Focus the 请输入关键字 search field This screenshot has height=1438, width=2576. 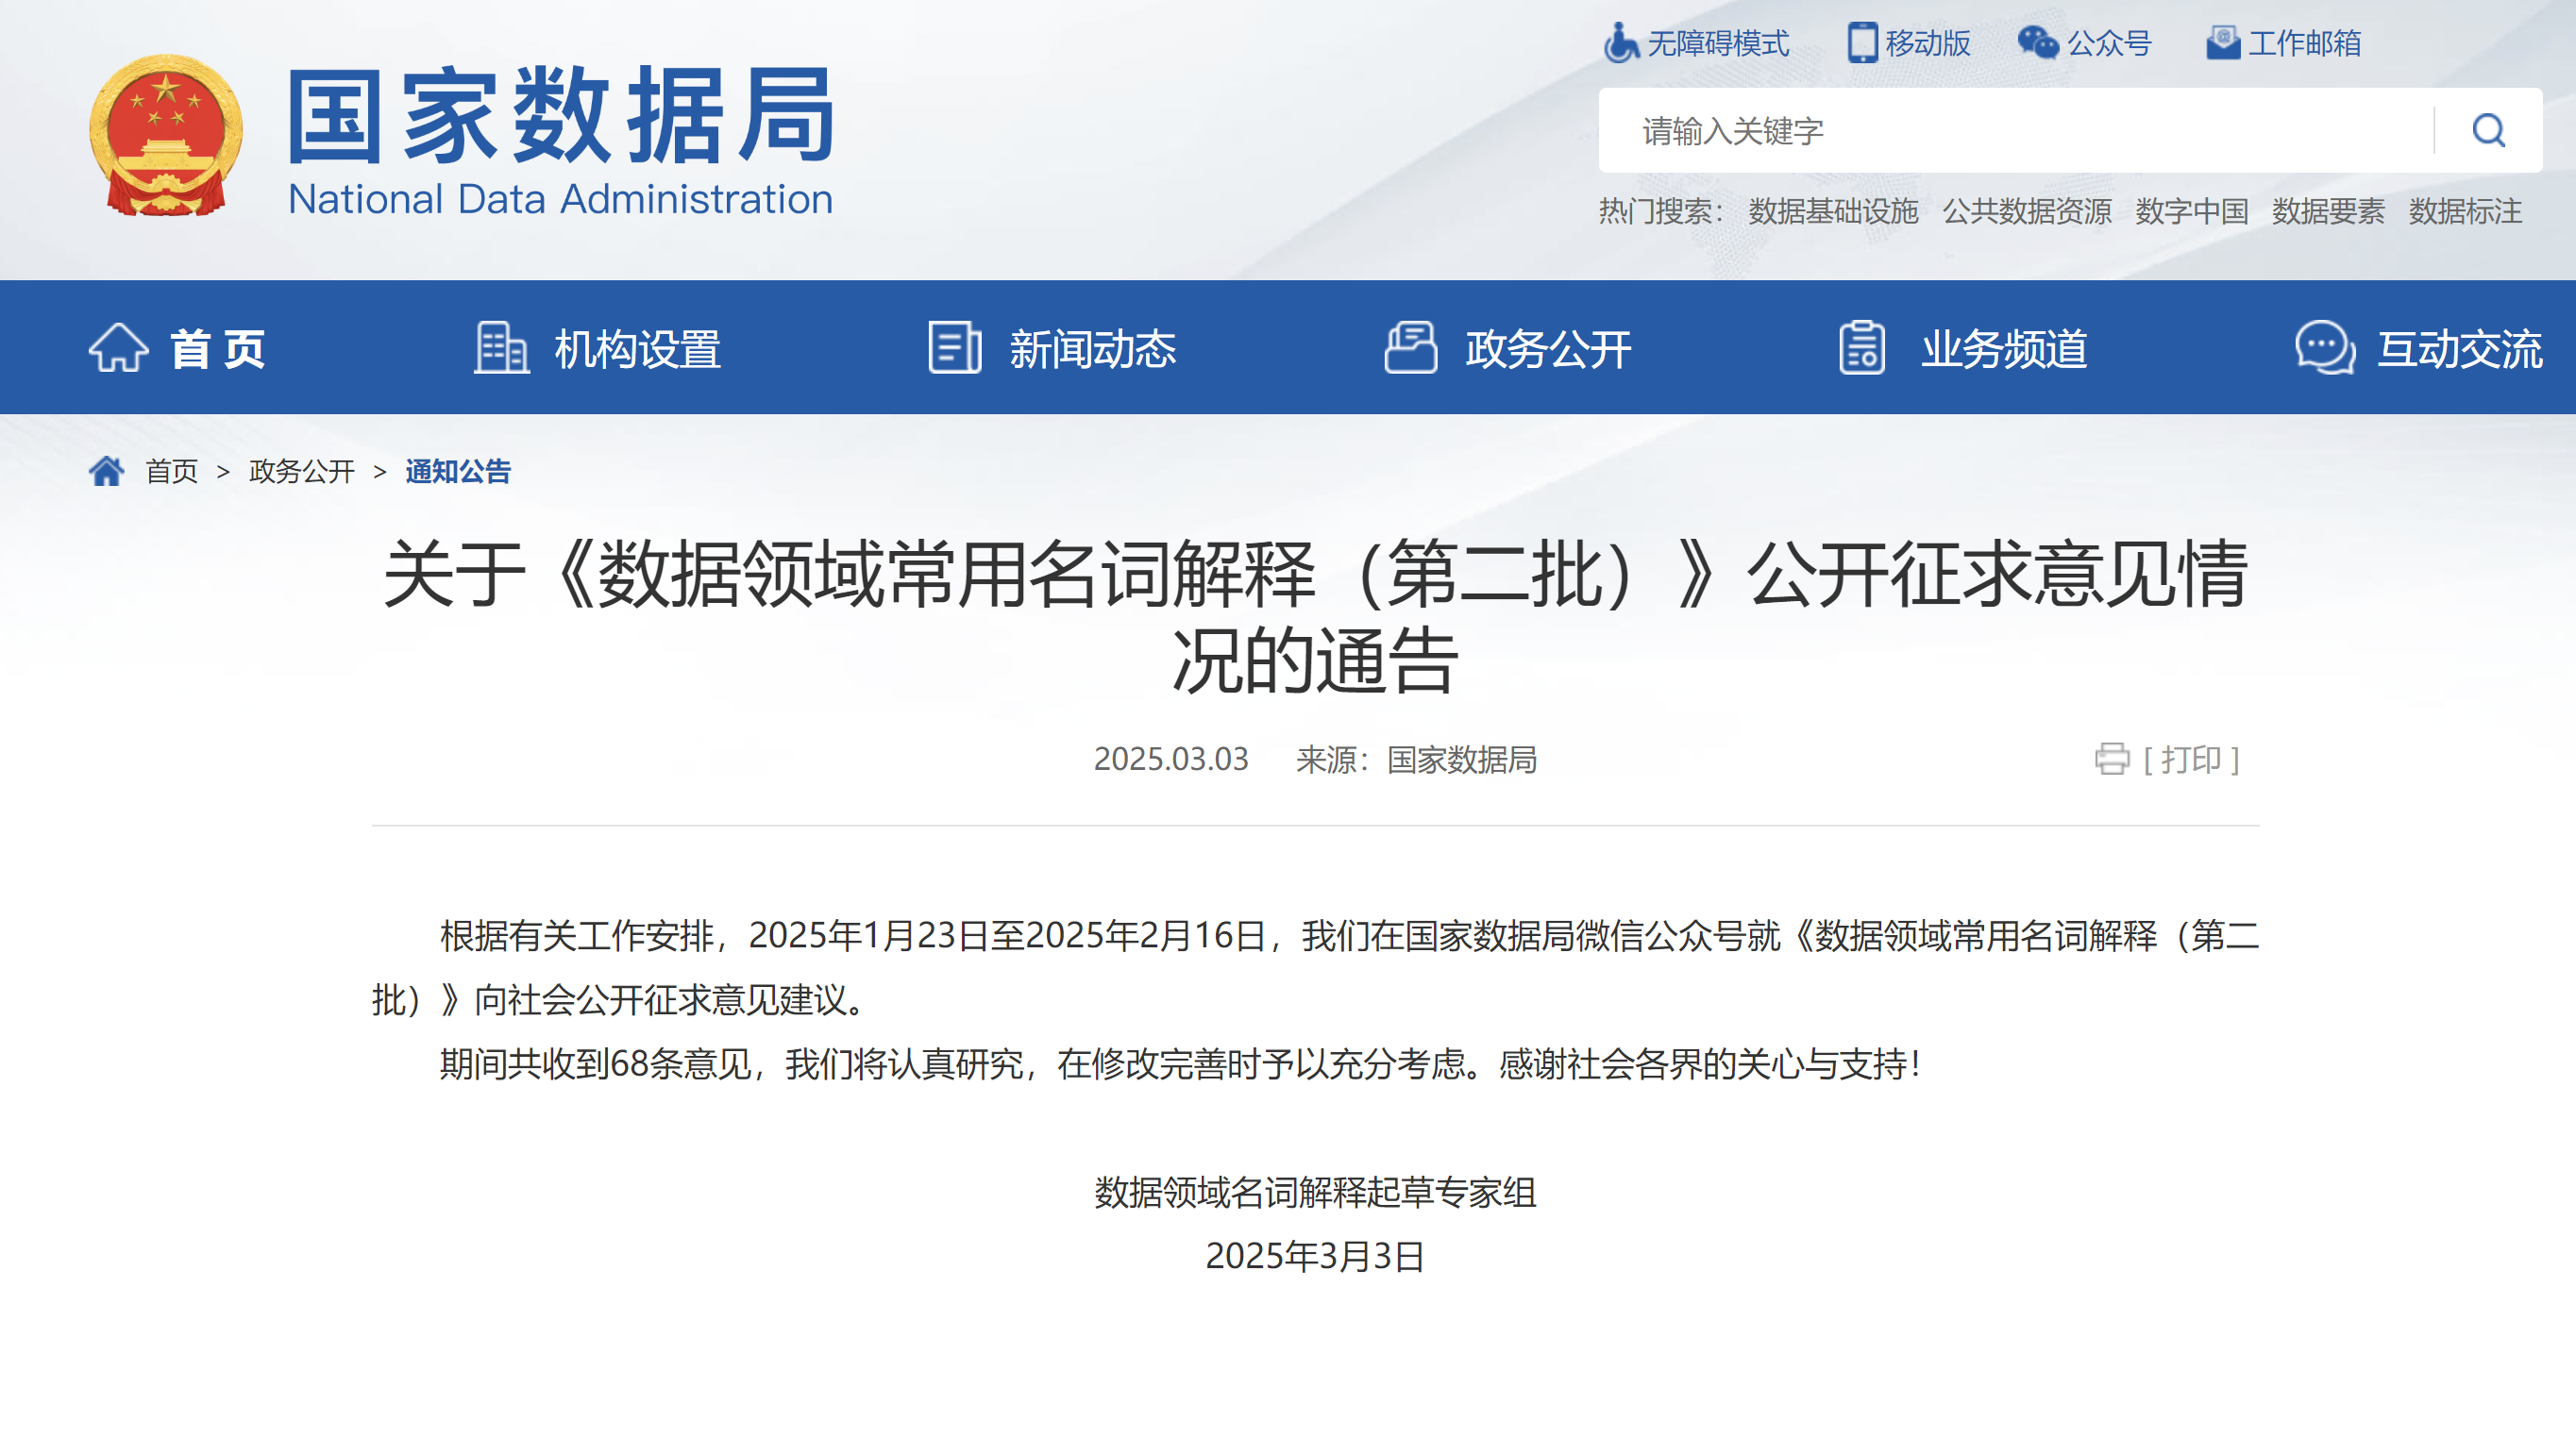[2015, 131]
